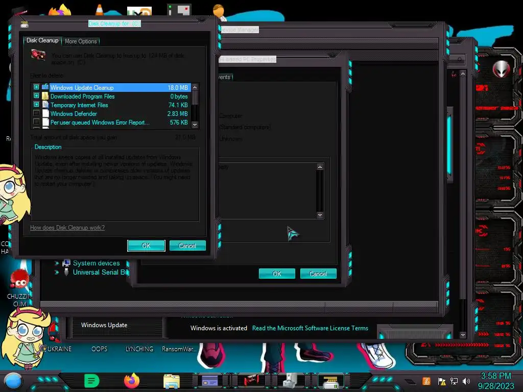Click Java update tray icon
523x392 pixels.
[426, 381]
